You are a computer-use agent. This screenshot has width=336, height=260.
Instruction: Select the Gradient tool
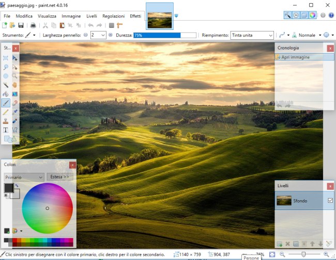click(14, 94)
